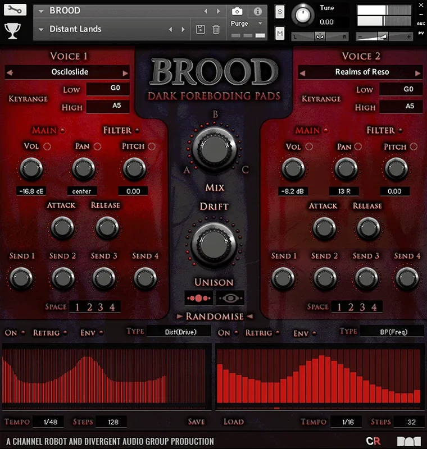Open the BROOD instrument dropdown arrow
This screenshot has height=449, width=427.
click(41, 11)
